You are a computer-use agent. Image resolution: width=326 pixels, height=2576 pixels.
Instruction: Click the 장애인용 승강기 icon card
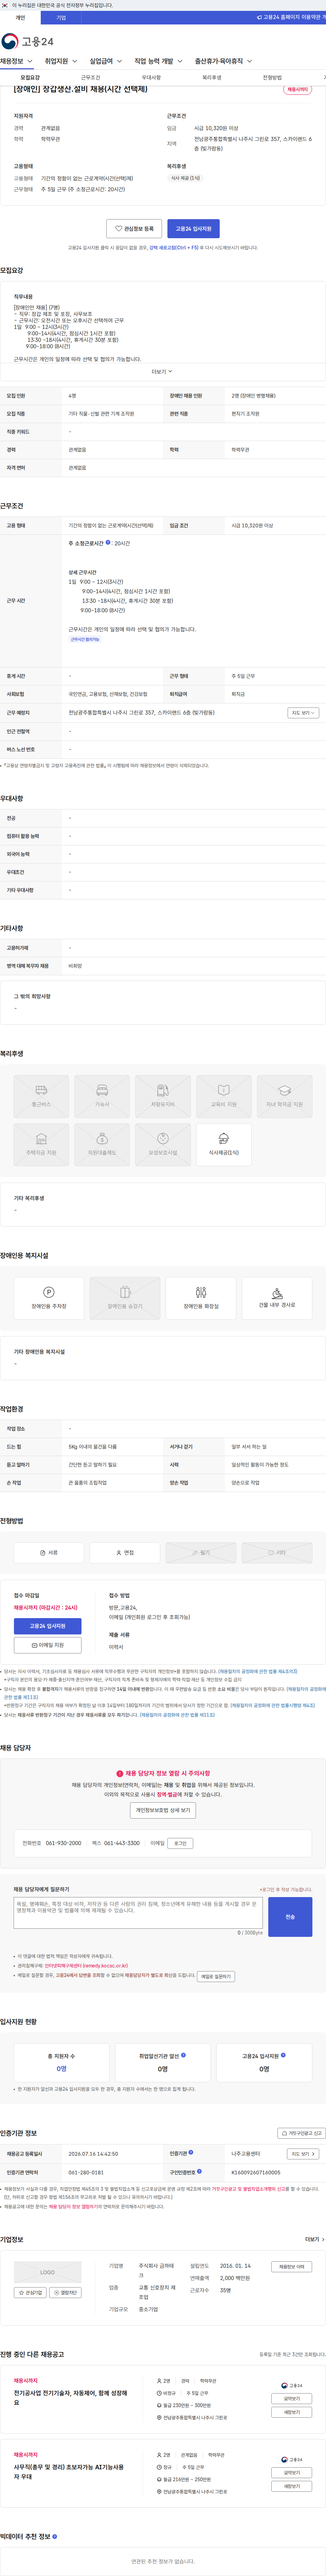125,1298
